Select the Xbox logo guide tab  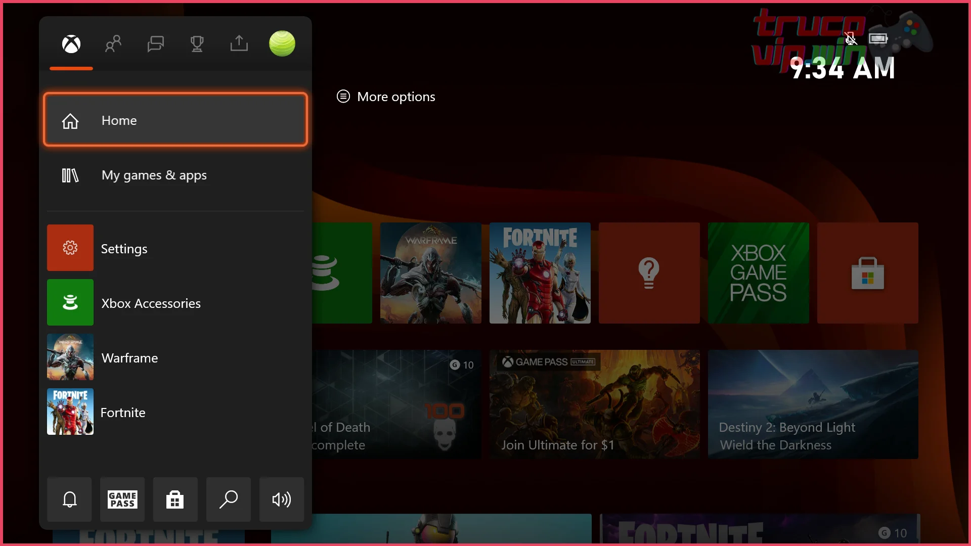[71, 44]
